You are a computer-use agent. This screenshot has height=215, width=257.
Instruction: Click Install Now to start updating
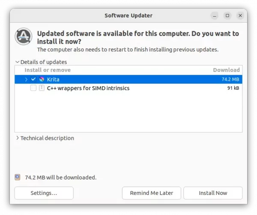tap(213, 193)
